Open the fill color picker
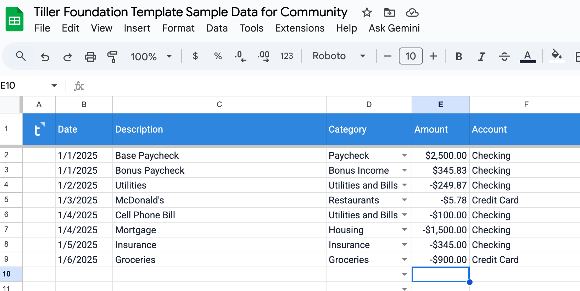This screenshot has height=291, width=580. coord(556,56)
